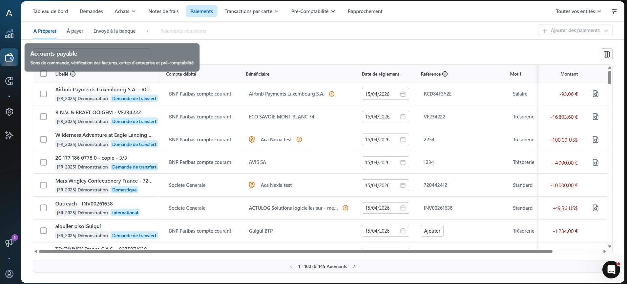The image size is (627, 284).
Task: Click warning icon next to ACTULOG beneficiary
Action: tap(345, 208)
